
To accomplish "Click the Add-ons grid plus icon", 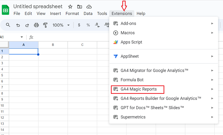I will 116,23.
